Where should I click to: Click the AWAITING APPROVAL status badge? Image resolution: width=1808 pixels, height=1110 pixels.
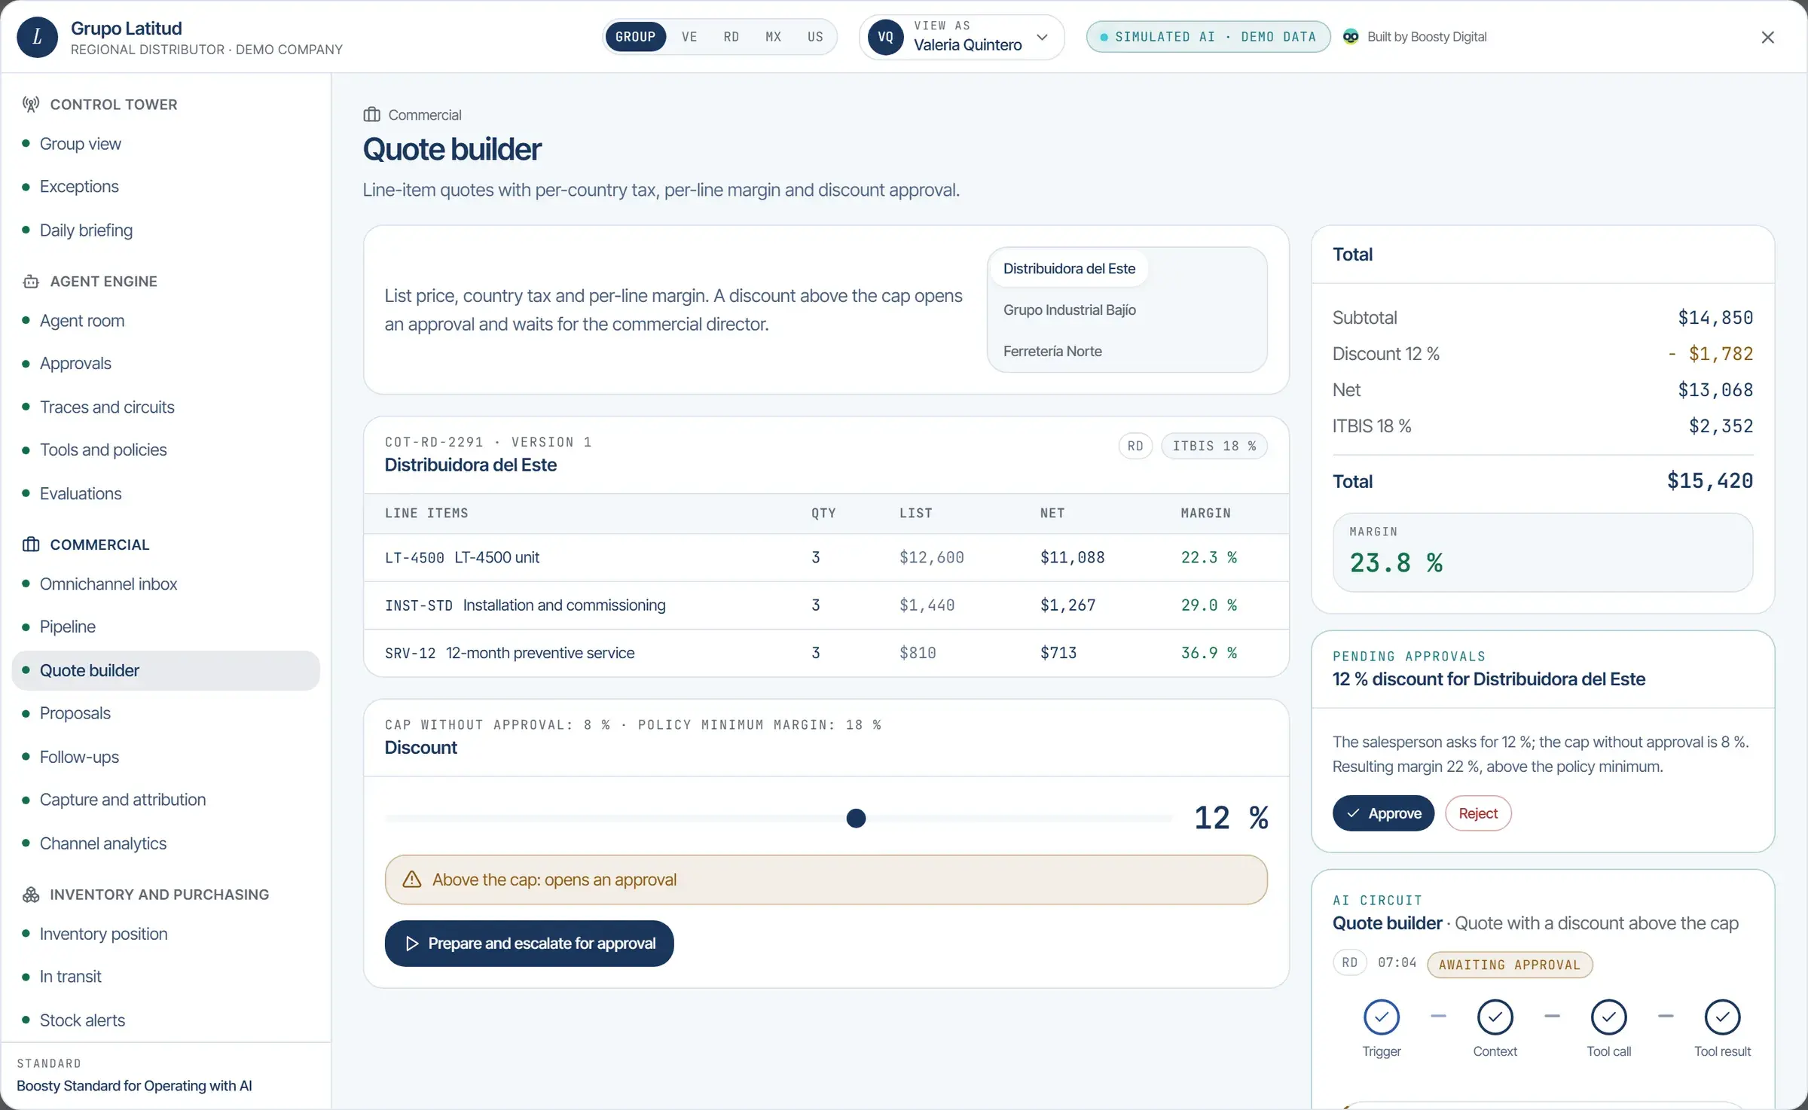1510,965
